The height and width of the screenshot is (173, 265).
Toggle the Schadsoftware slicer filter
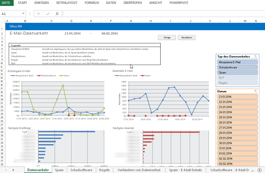click(238, 67)
